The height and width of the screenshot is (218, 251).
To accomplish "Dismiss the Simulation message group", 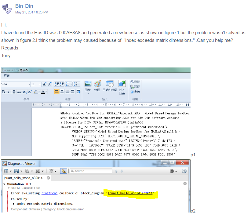I will coord(185,183).
